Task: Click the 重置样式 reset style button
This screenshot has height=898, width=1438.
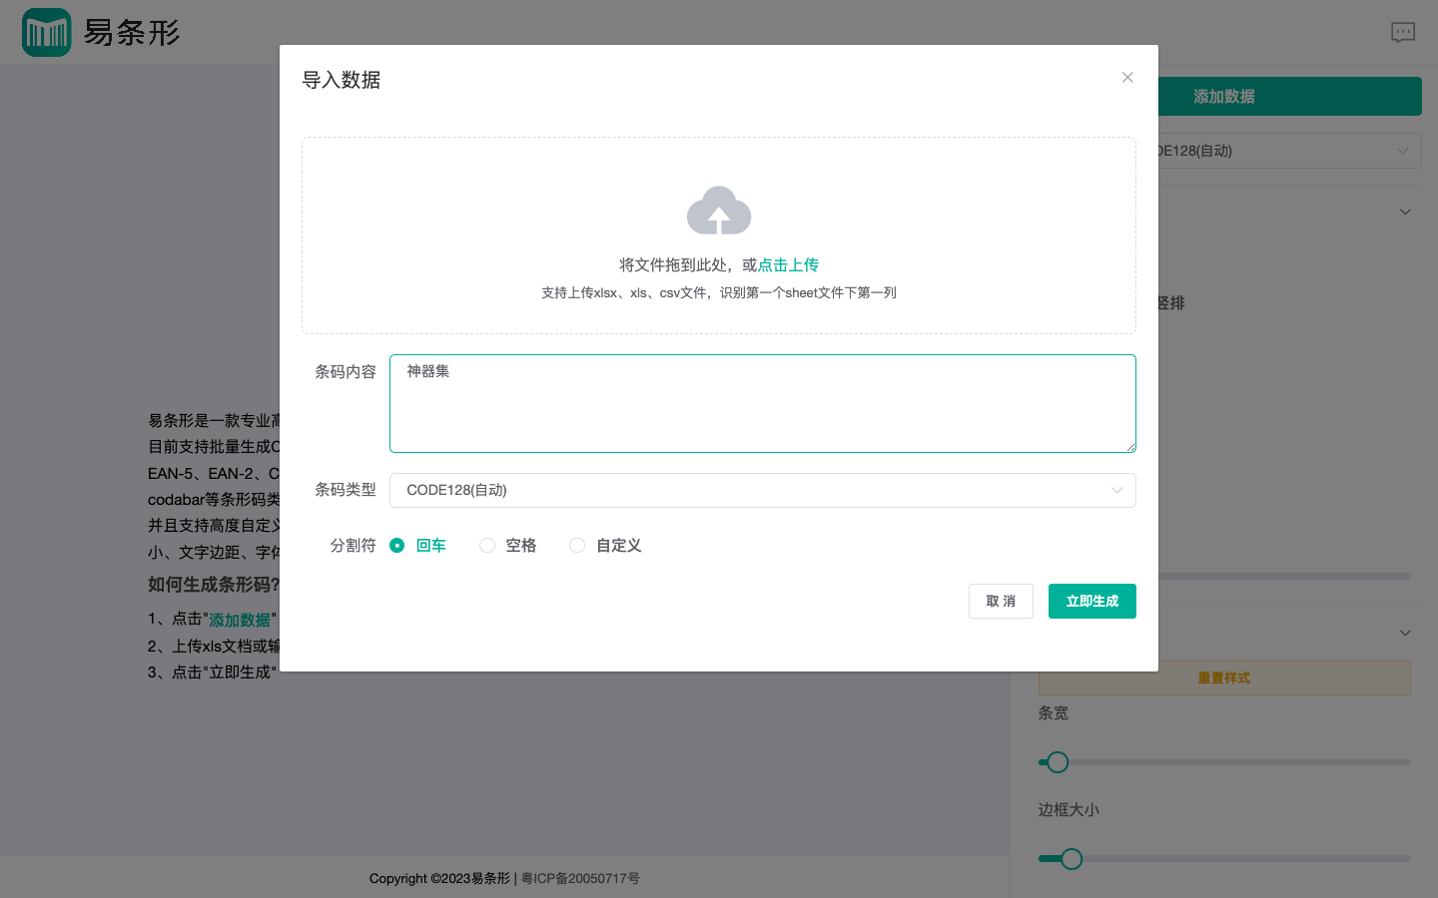Action: [1224, 677]
